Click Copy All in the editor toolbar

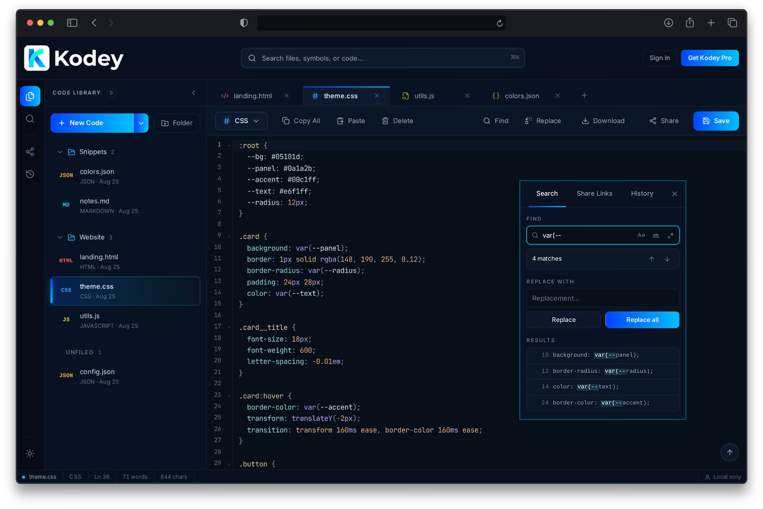[x=301, y=121]
